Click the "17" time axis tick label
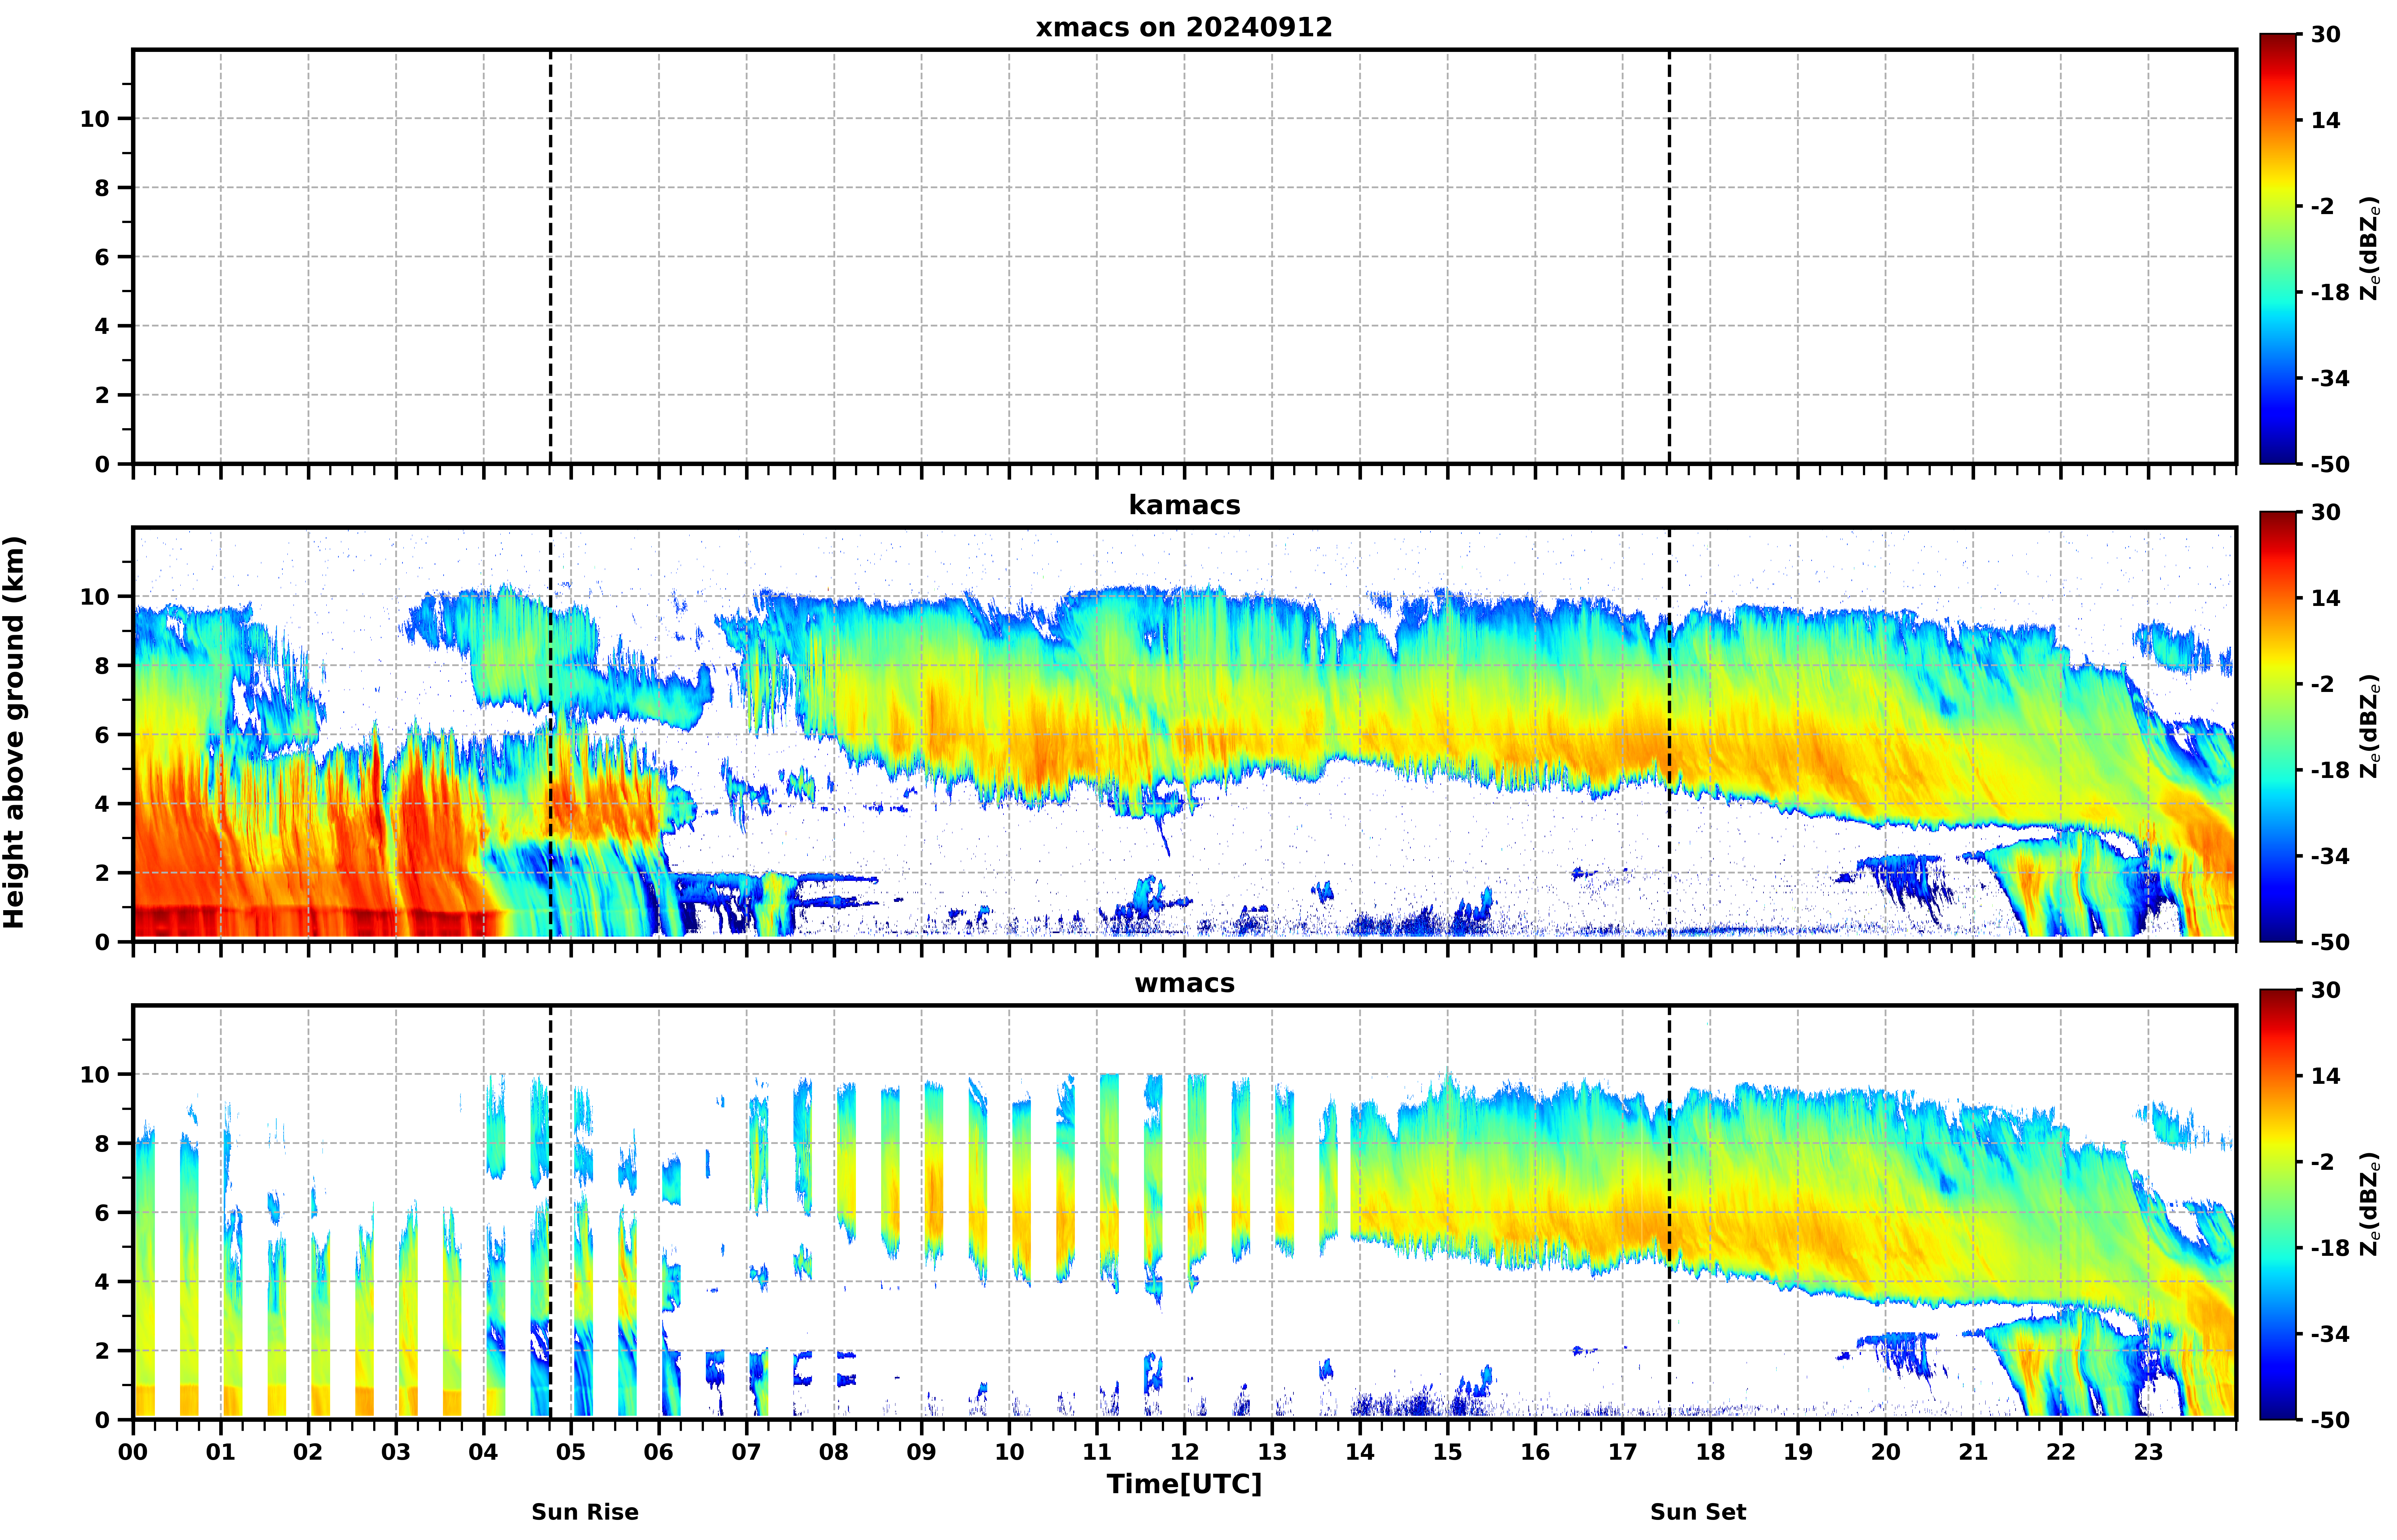Image resolution: width=2397 pixels, height=1540 pixels. point(1623,1452)
